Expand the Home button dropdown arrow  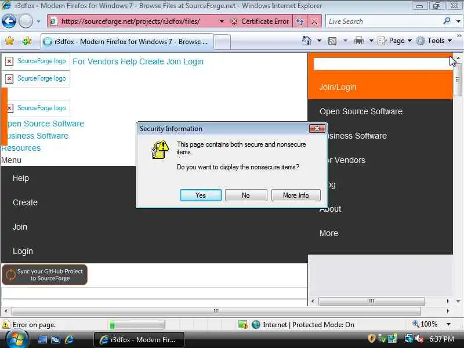(319, 40)
